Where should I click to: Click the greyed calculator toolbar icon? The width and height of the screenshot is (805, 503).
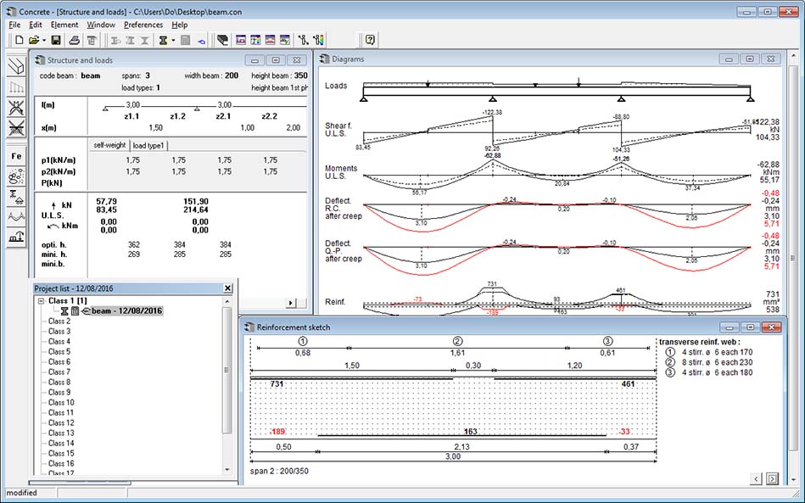(186, 40)
